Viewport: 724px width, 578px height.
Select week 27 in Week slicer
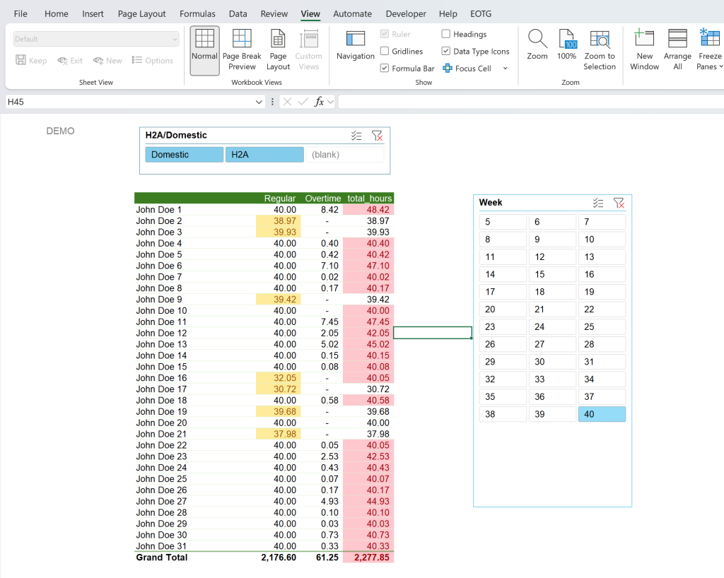[552, 344]
